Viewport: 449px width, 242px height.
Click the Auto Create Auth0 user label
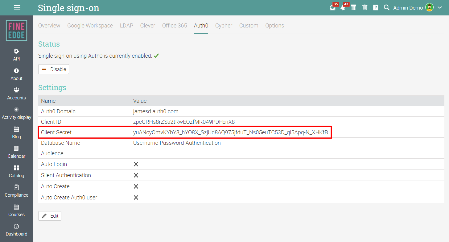coord(69,198)
